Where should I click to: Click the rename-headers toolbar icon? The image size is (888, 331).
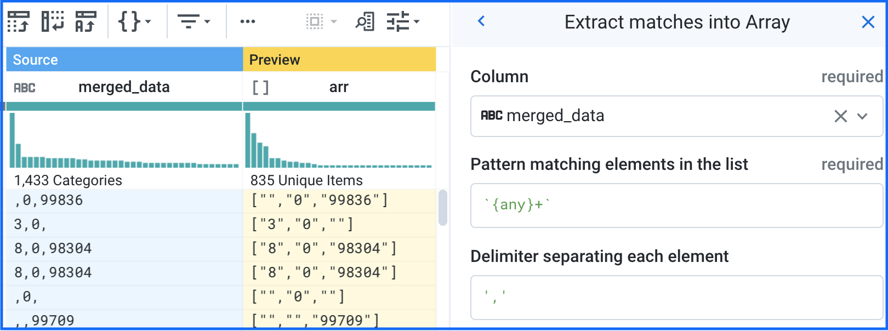coord(86,22)
